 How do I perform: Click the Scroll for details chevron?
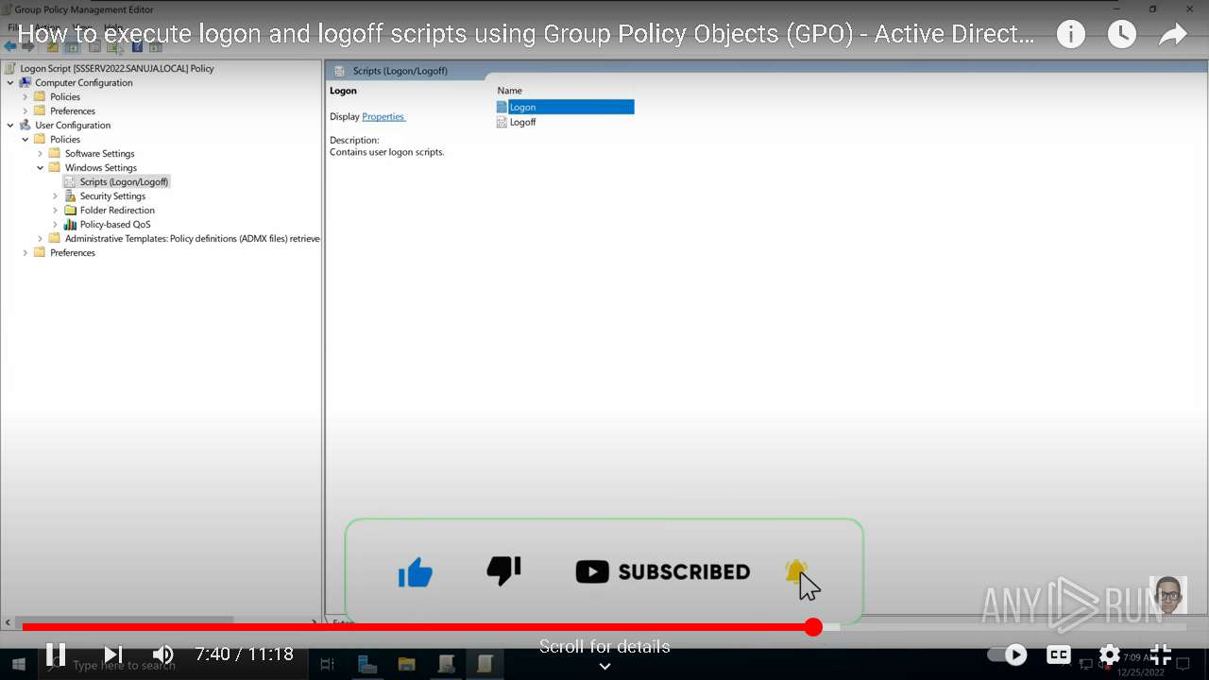[x=604, y=666]
